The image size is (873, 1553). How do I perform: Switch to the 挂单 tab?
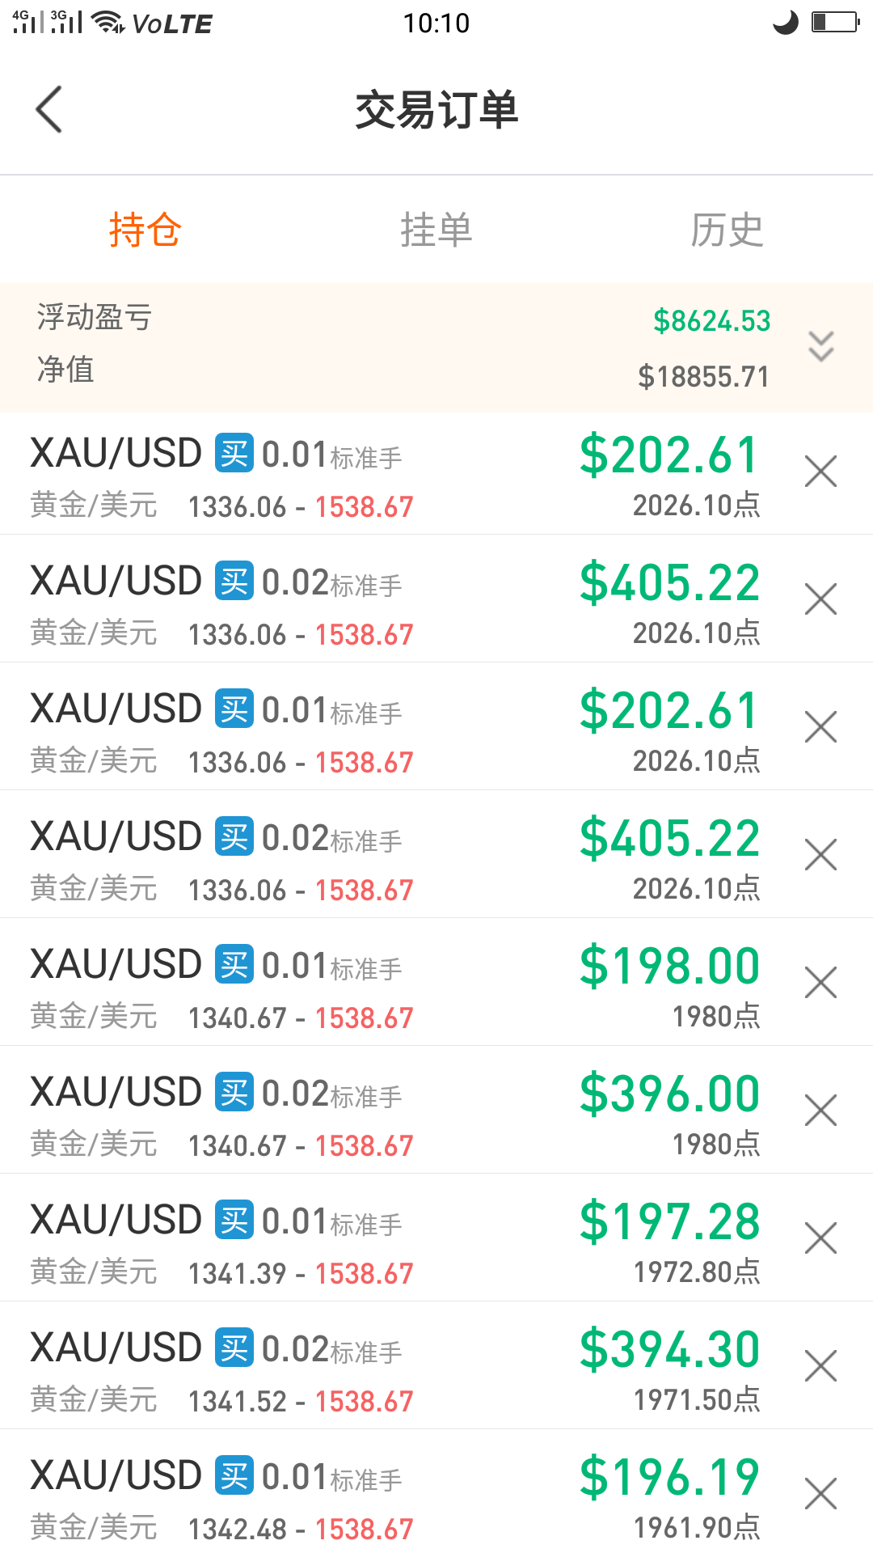[436, 230]
